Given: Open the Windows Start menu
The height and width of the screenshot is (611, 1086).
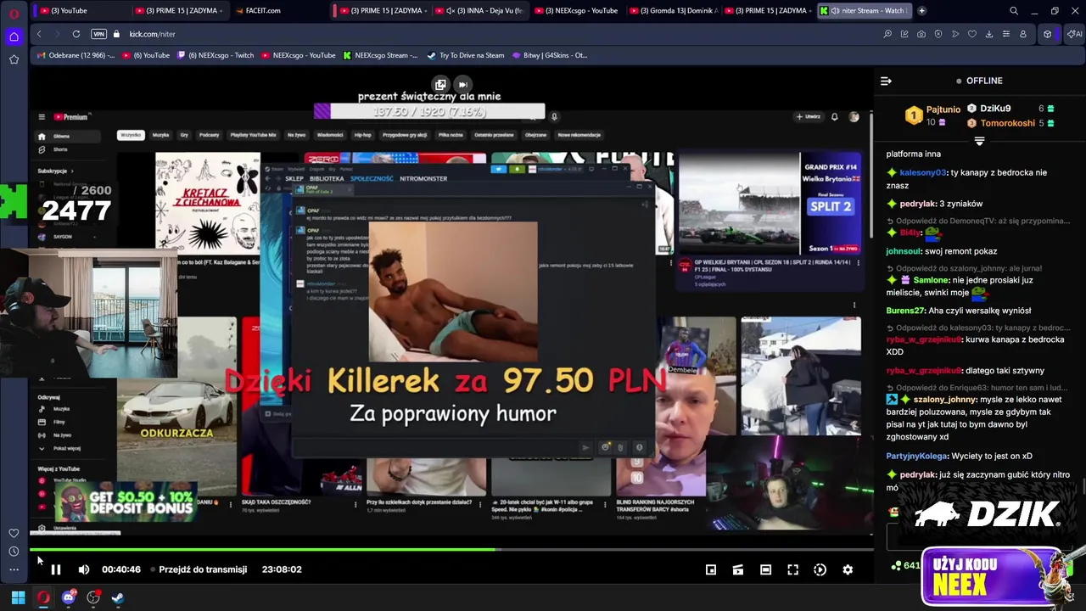Looking at the screenshot, I should click(18, 597).
